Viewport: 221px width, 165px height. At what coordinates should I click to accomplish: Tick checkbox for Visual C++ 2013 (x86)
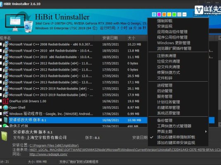[x=1, y=82]
